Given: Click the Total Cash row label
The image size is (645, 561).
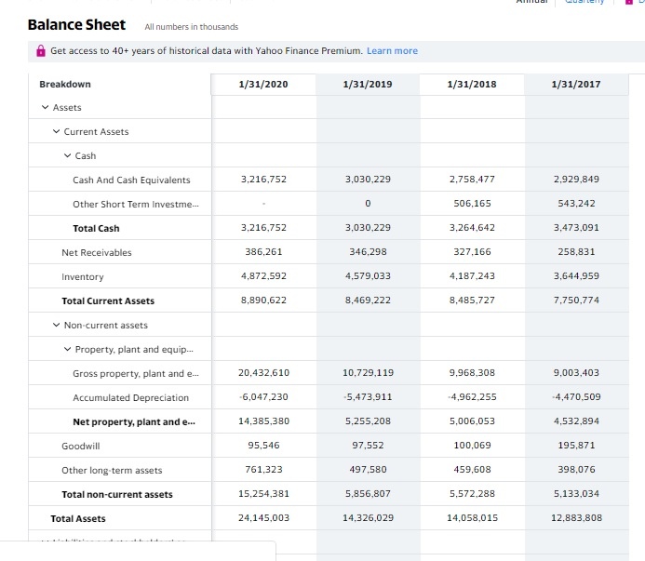Looking at the screenshot, I should (x=96, y=229).
